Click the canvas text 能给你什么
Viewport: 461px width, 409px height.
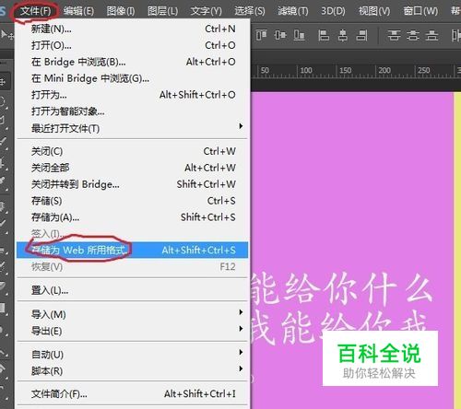342,290
